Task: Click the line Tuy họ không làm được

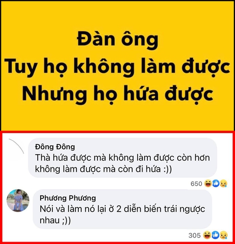Action: [117, 67]
